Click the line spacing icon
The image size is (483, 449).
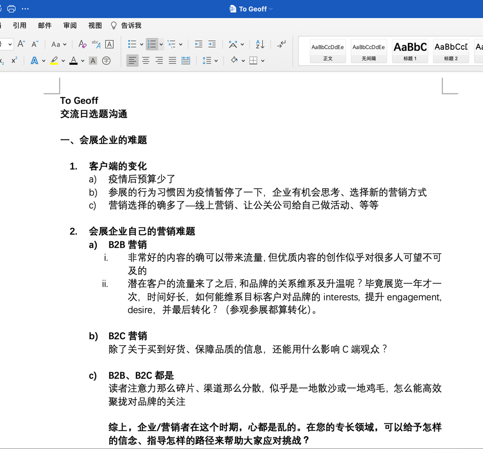[x=207, y=60]
